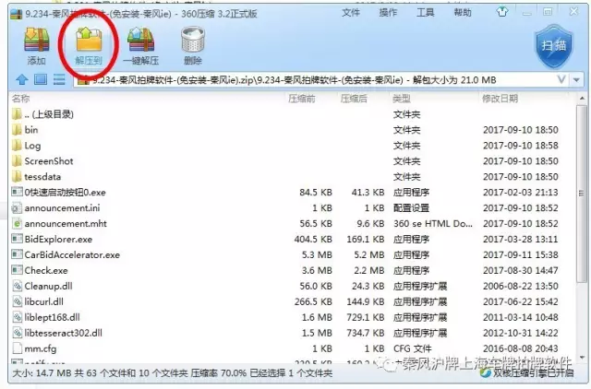The width and height of the screenshot is (591, 389).
Task: Click the ScreenShot folder icon
Action: (17, 161)
